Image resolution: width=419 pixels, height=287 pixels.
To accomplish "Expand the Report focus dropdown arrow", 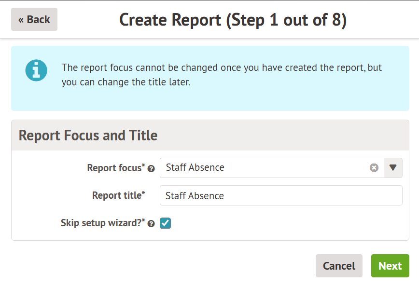I will click(393, 168).
